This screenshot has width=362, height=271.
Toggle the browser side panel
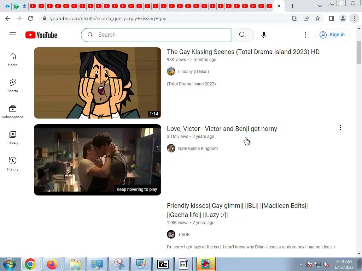[332, 18]
